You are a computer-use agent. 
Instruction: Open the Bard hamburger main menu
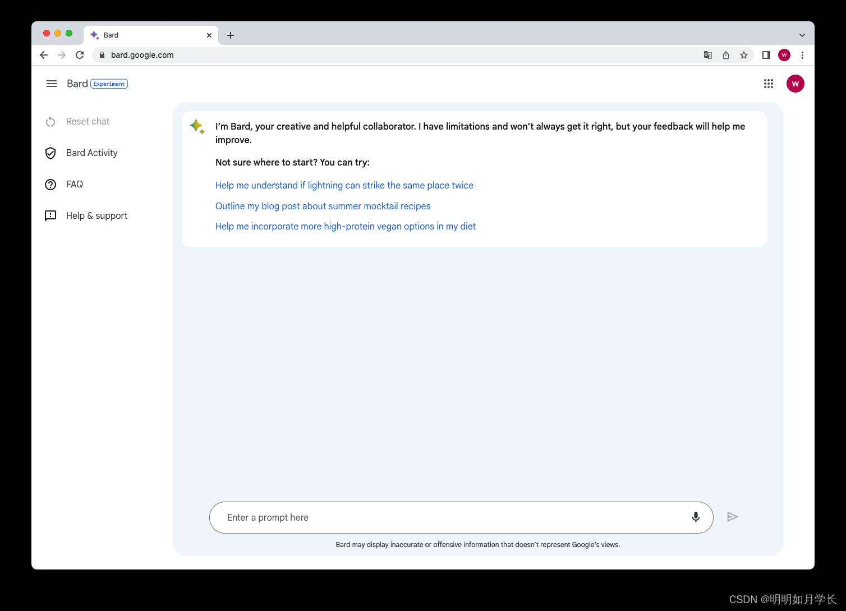pos(52,84)
